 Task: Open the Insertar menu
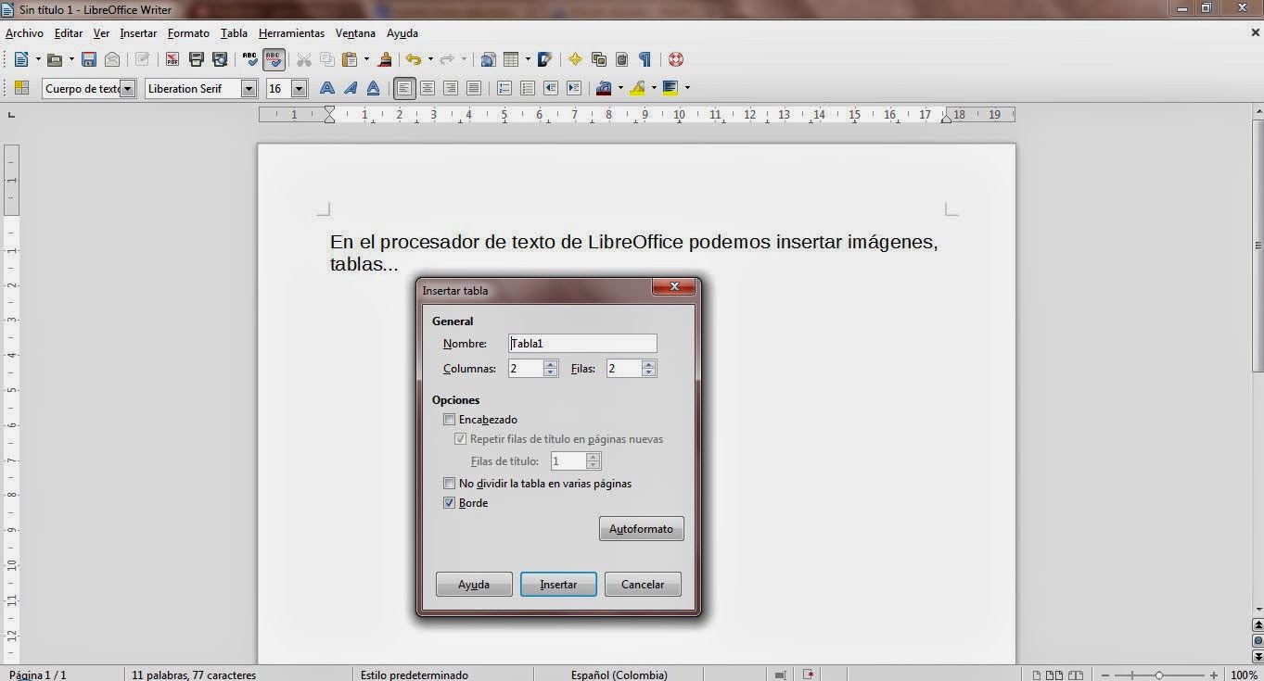[138, 33]
